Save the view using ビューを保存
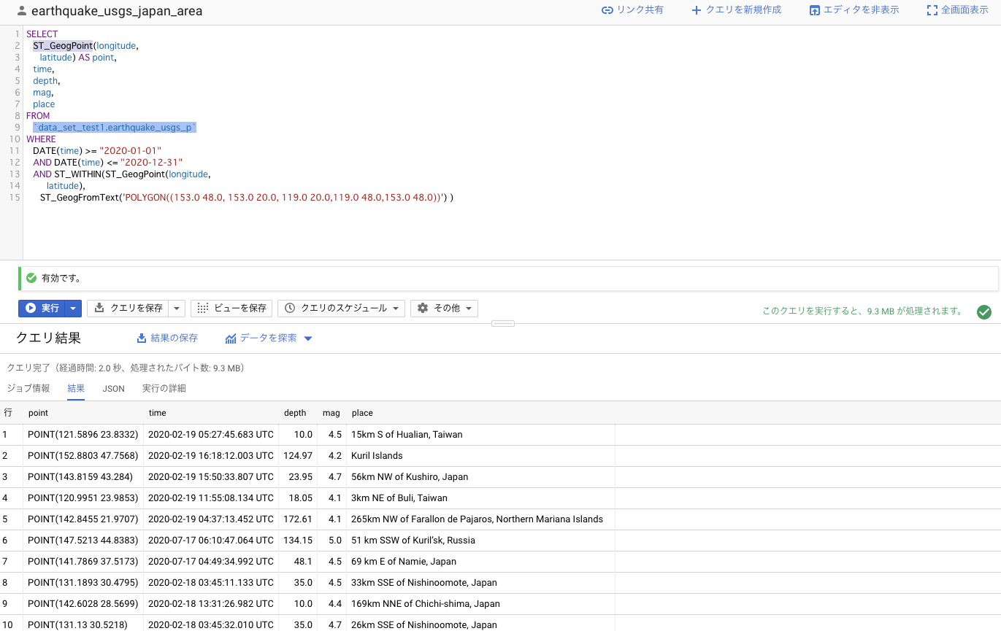The image size is (1001, 631). coord(231,308)
